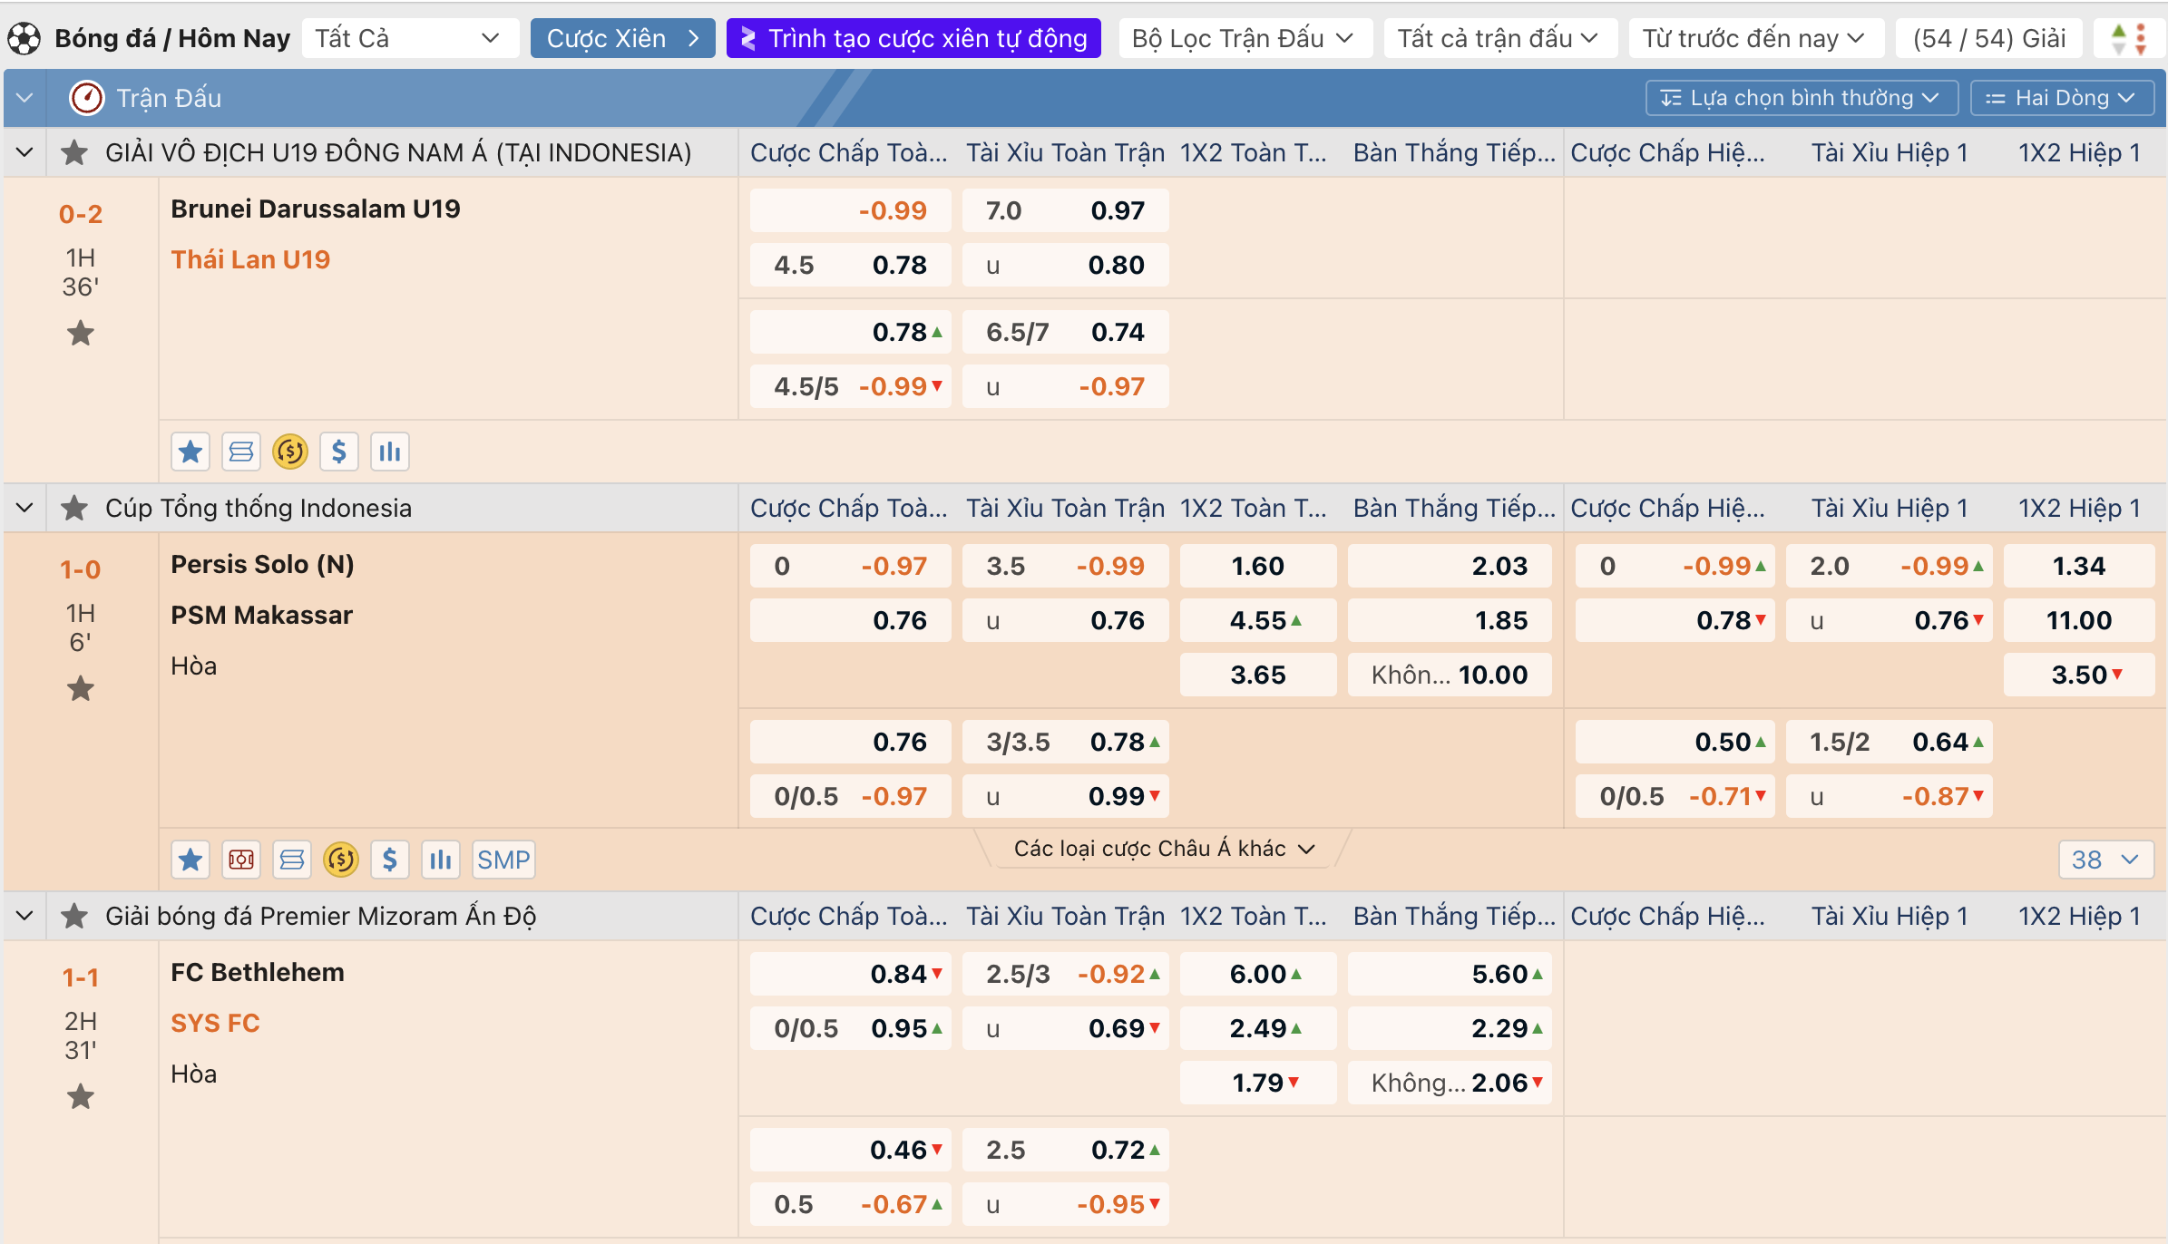Select PSM Makassar team name
This screenshot has height=1244, width=2168.
(261, 615)
